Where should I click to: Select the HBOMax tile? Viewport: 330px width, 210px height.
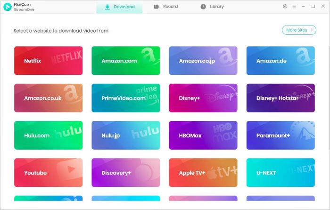coord(203,136)
